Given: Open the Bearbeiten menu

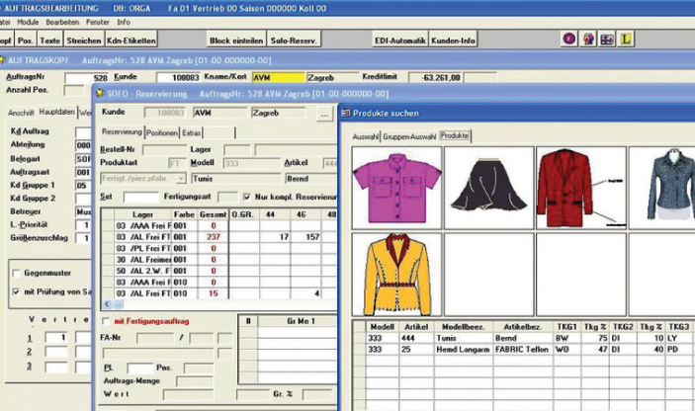Looking at the screenshot, I should pyautogui.click(x=62, y=22).
